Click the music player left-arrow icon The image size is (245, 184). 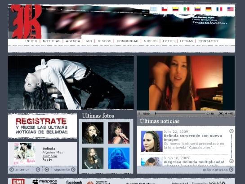point(12,170)
